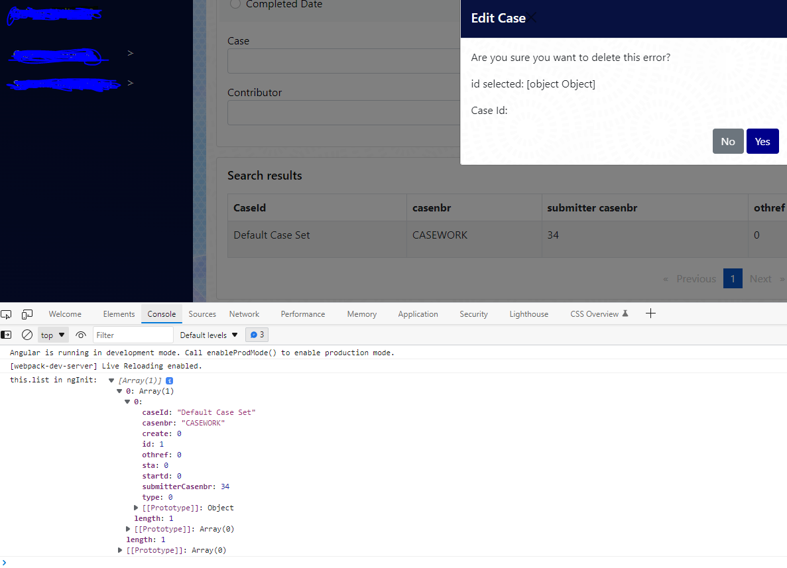
Task: Switch to the Welcome tab
Action: point(65,314)
